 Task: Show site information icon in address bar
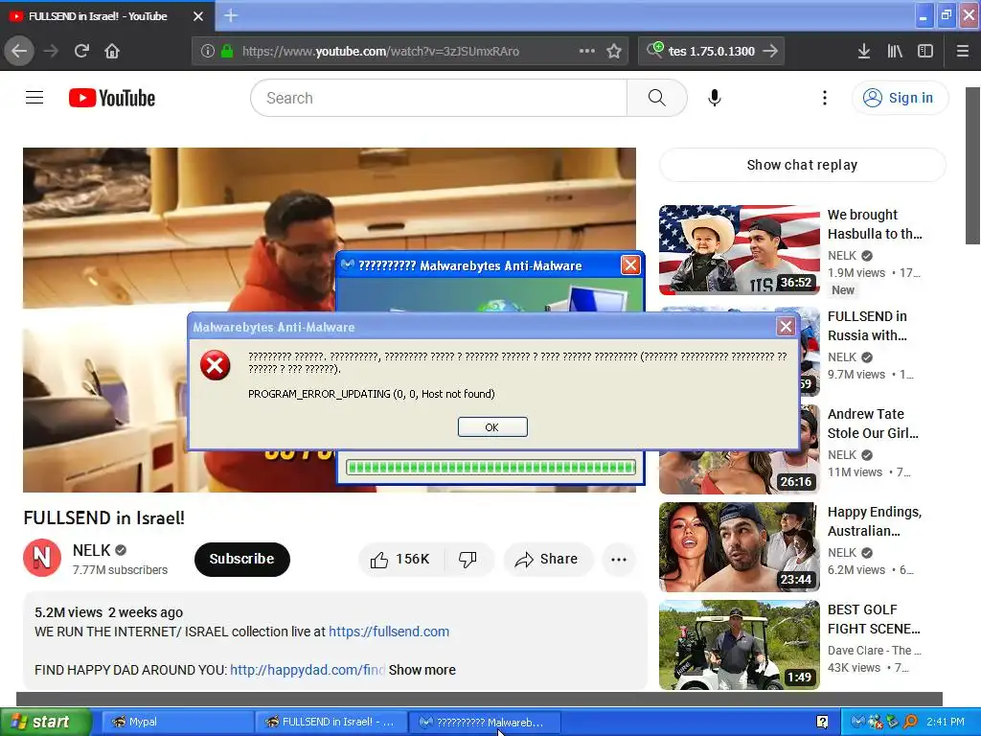(208, 51)
